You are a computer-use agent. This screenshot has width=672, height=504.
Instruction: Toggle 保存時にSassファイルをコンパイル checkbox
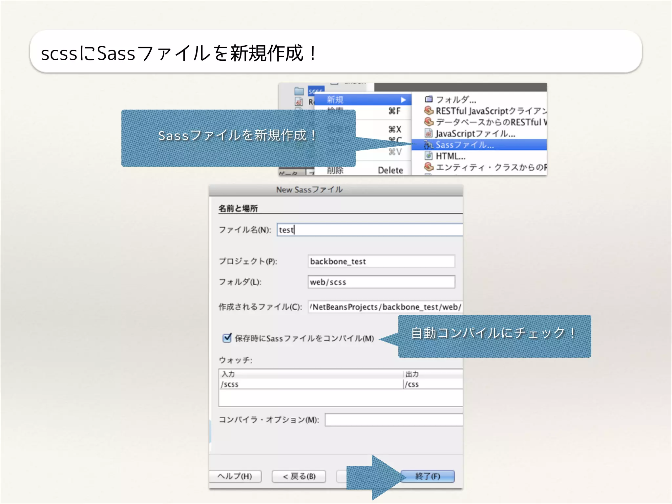click(x=227, y=338)
